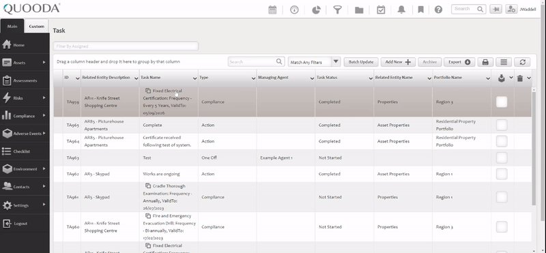This screenshot has height=253, width=546.
Task: Click the Add New button
Action: coord(398,62)
